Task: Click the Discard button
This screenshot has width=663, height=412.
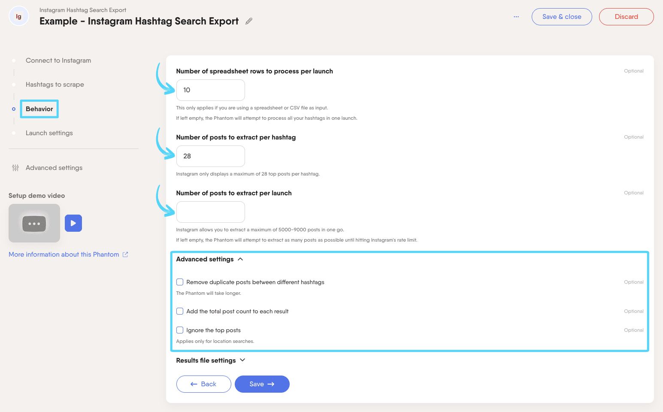Action: (x=627, y=17)
